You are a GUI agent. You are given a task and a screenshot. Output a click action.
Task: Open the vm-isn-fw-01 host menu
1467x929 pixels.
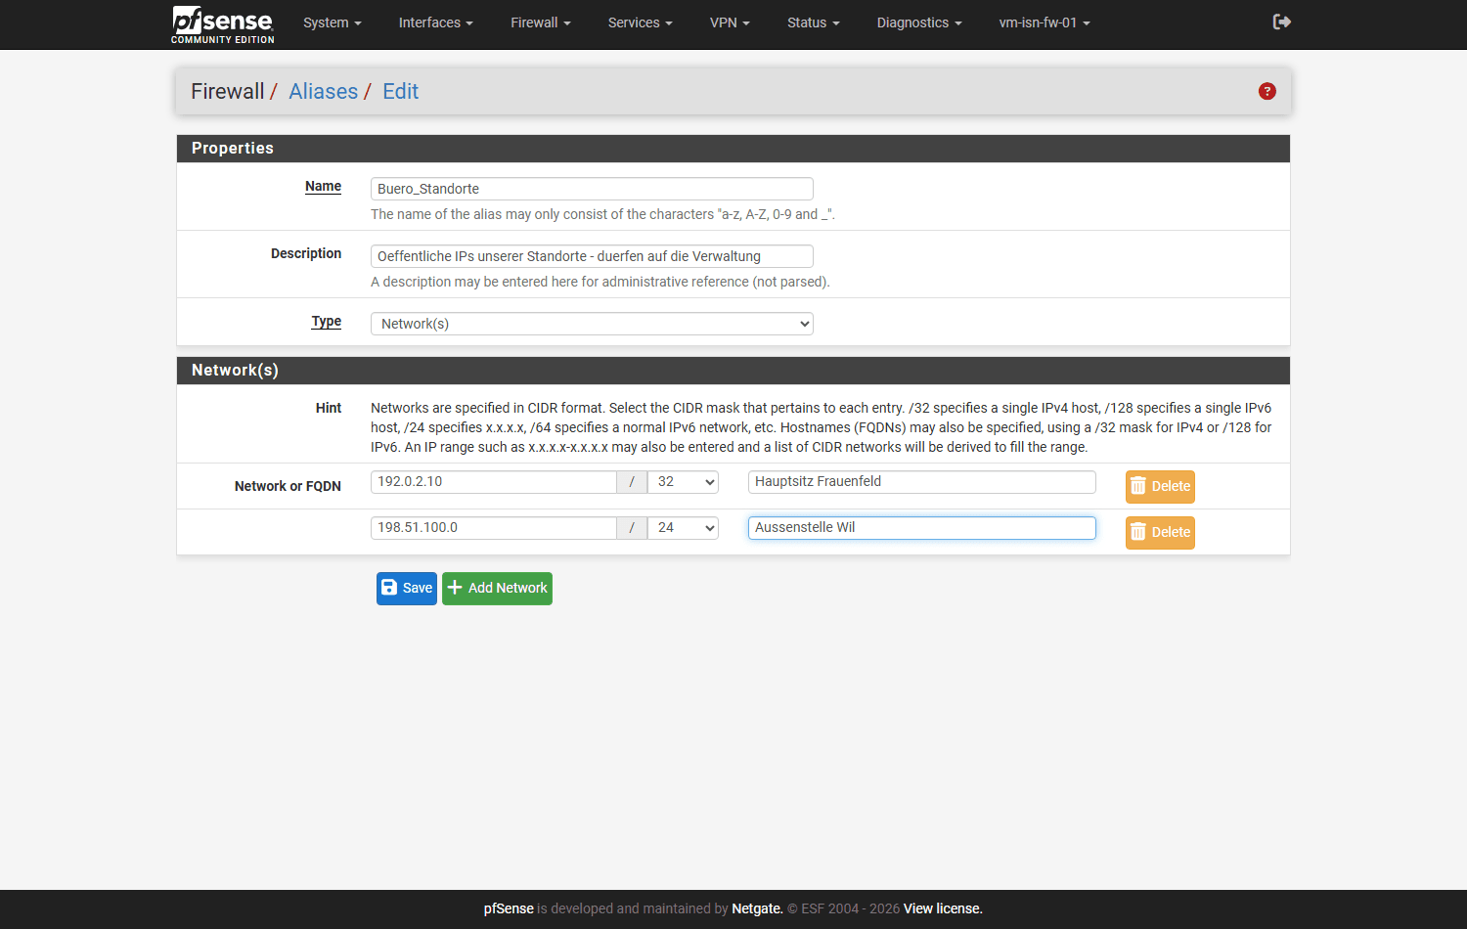pos(1045,22)
